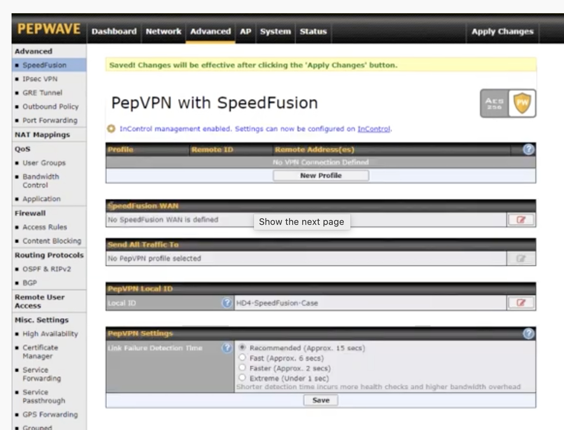
Task: Open Application under QoS
Action: point(42,199)
